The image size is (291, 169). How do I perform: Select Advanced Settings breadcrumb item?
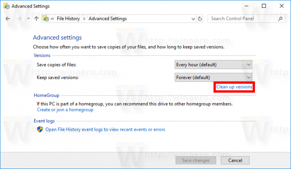pos(108,19)
